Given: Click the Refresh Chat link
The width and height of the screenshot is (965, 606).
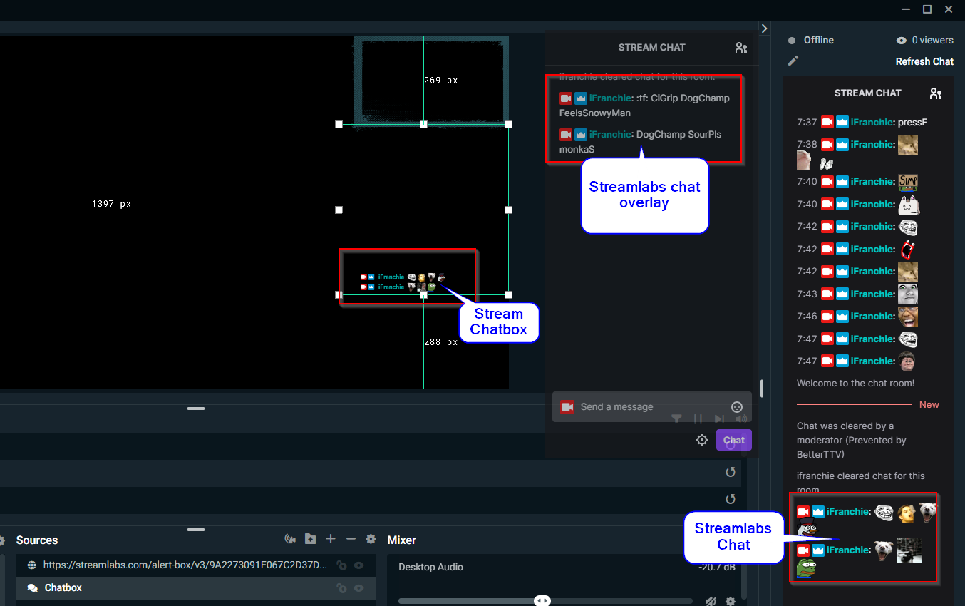Looking at the screenshot, I should click(924, 61).
